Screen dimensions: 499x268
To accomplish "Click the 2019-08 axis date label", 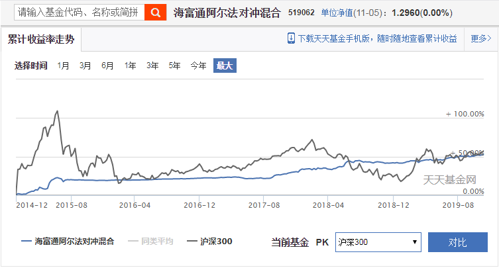I will click(x=459, y=205).
